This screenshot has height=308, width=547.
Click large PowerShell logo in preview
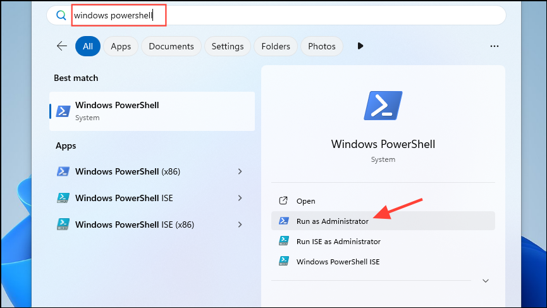click(383, 106)
